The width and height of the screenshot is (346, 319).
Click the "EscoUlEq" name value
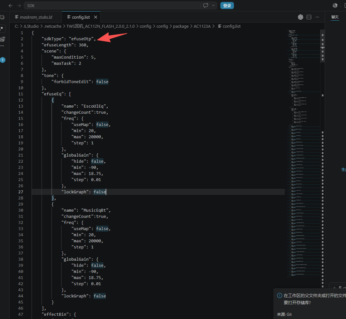93,106
